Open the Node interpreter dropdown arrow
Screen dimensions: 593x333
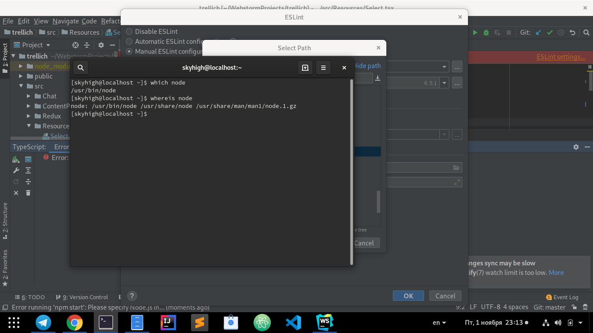click(x=444, y=67)
